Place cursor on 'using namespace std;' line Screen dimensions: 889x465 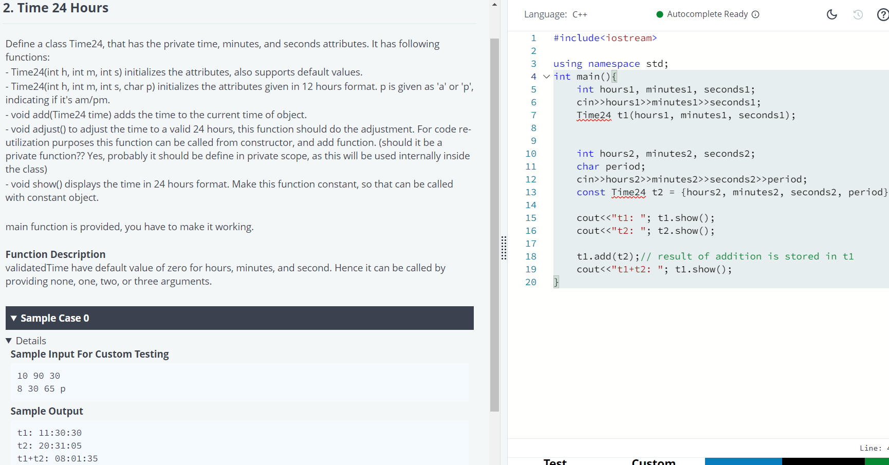tap(610, 64)
